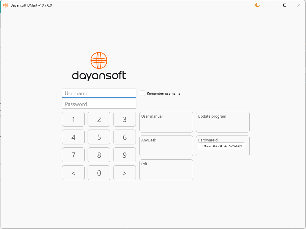Open the AnyDesk tile
This screenshot has width=306, height=229.
pos(166,146)
